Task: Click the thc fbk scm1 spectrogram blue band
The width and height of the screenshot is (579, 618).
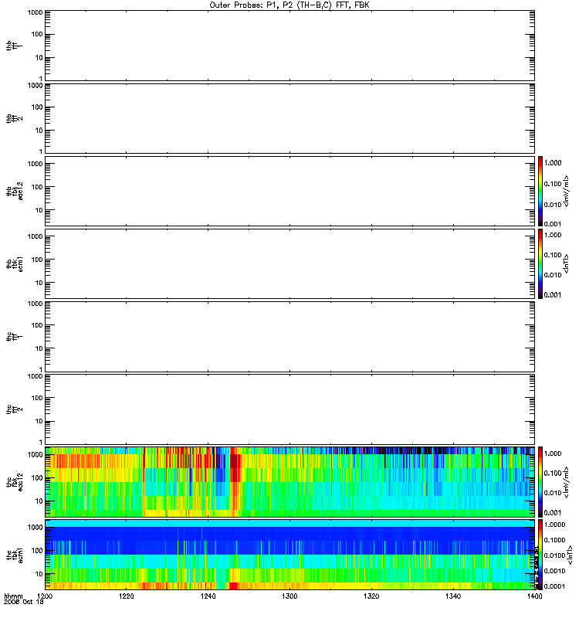Action: (289, 540)
